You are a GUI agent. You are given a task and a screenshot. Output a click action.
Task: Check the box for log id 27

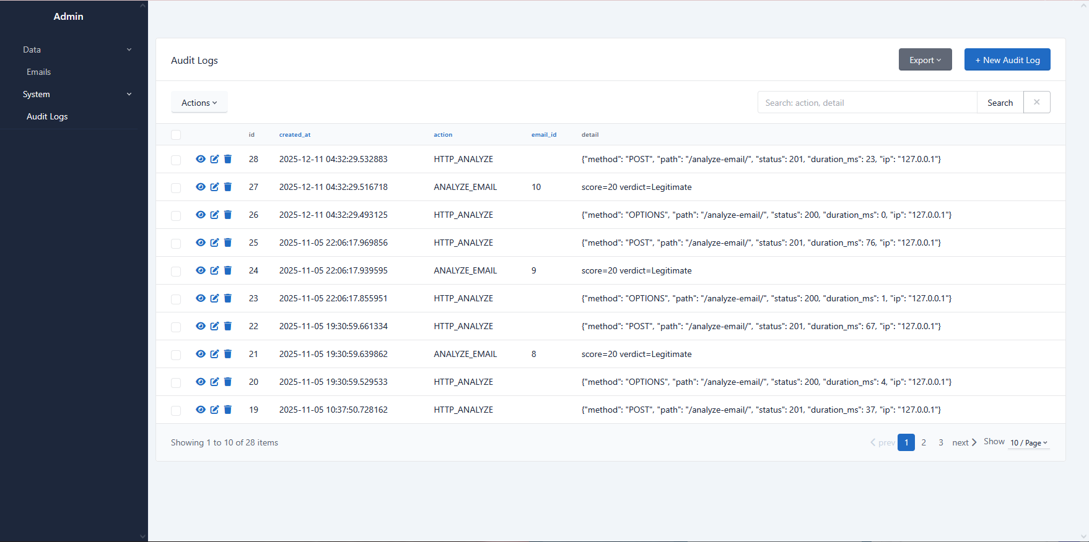click(x=176, y=188)
